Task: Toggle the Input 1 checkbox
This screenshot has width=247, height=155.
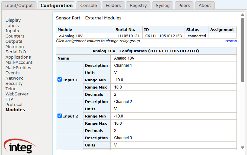Action: tap(59, 80)
